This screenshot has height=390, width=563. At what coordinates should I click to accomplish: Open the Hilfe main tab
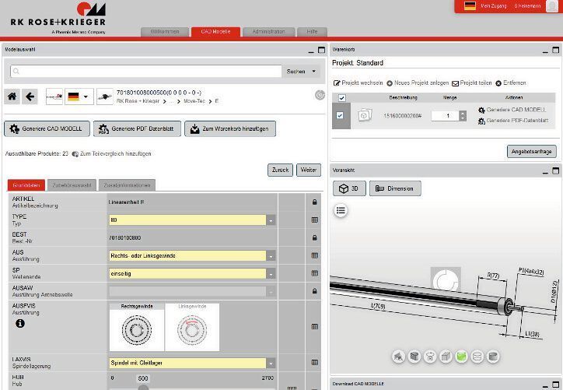[x=312, y=32]
